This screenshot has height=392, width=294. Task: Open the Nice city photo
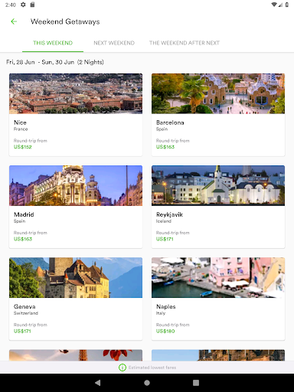[x=76, y=93]
